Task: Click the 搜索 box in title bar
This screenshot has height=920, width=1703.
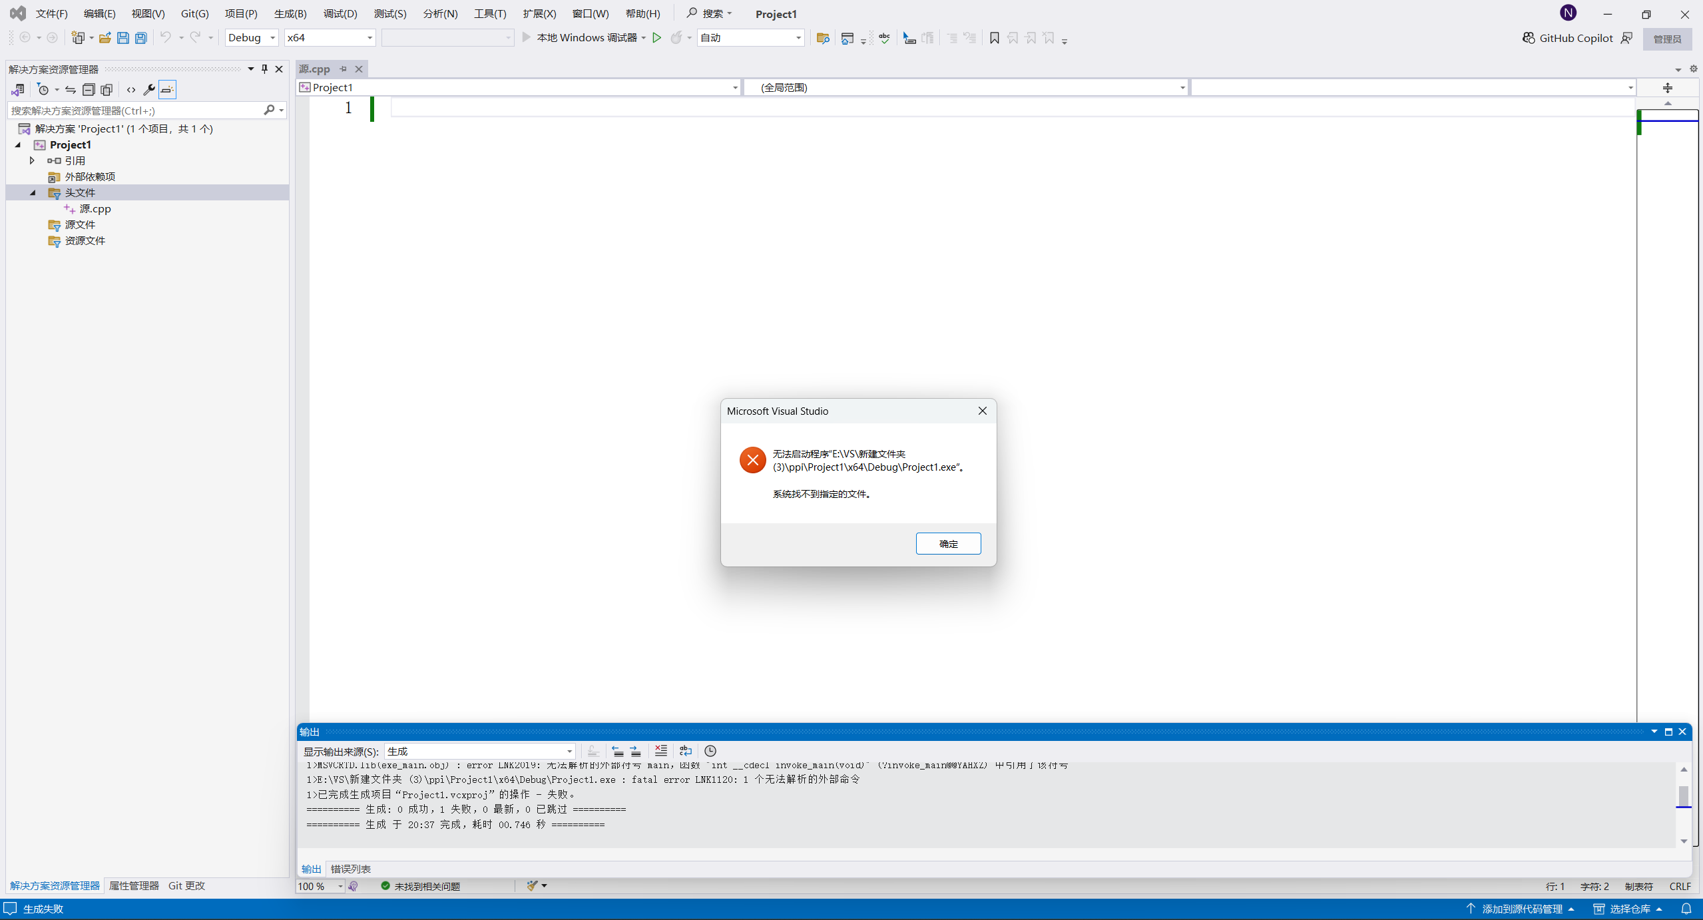Action: click(710, 13)
